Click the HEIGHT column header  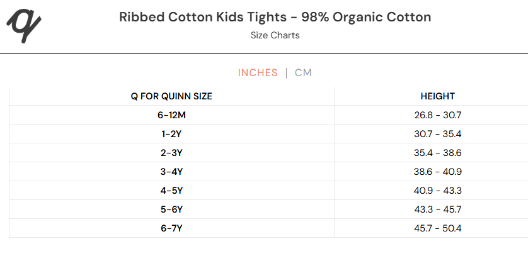tap(437, 96)
